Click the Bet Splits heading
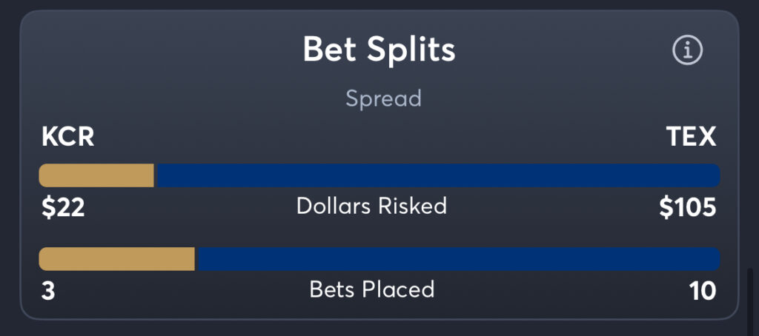 pyautogui.click(x=379, y=49)
